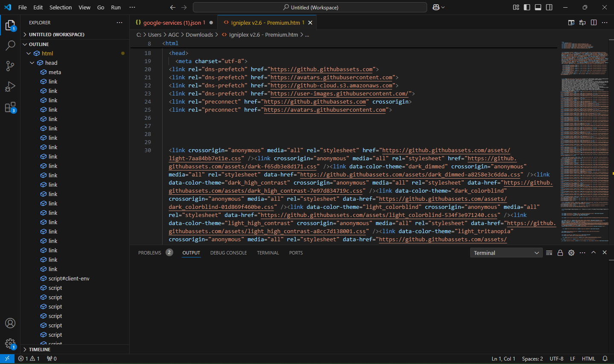
Task: Toggle the secondary side bar
Action: [549, 7]
